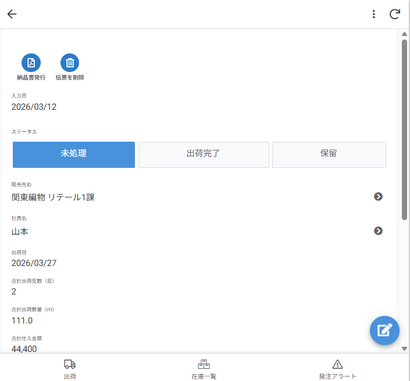Open 関東編物 リテール1課 customer link

(54, 197)
